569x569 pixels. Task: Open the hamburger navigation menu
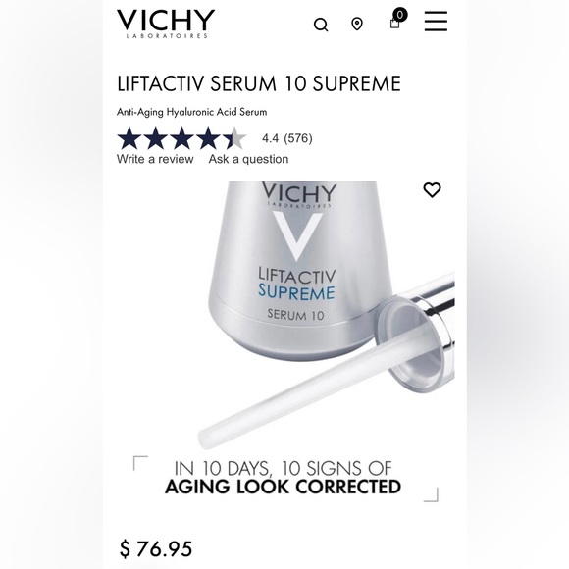[x=436, y=21]
